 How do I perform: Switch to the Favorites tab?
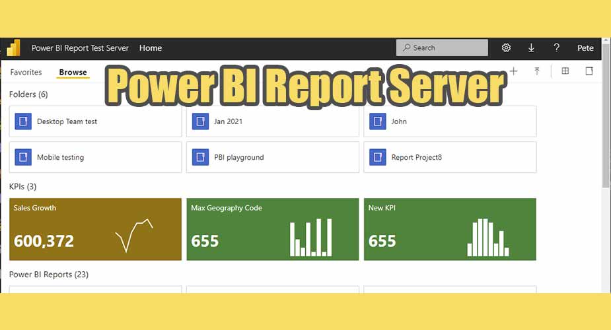point(26,73)
